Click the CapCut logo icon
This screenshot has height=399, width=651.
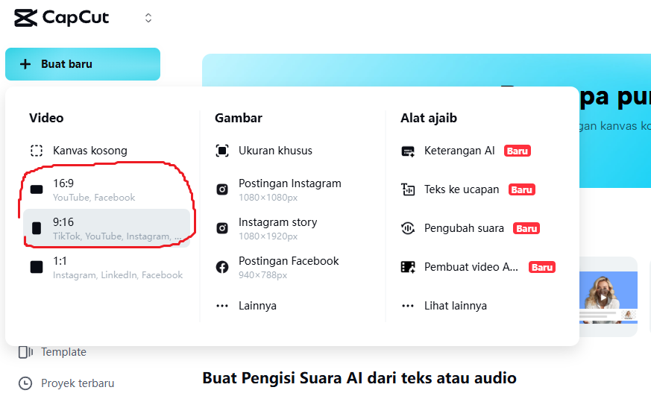click(x=26, y=17)
